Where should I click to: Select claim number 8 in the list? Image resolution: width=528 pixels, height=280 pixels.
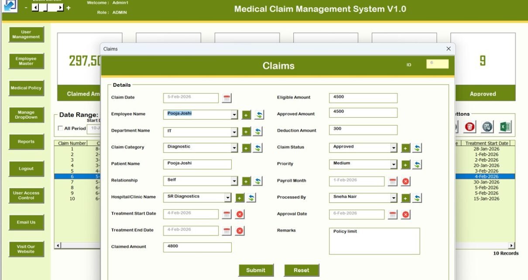tap(72, 188)
